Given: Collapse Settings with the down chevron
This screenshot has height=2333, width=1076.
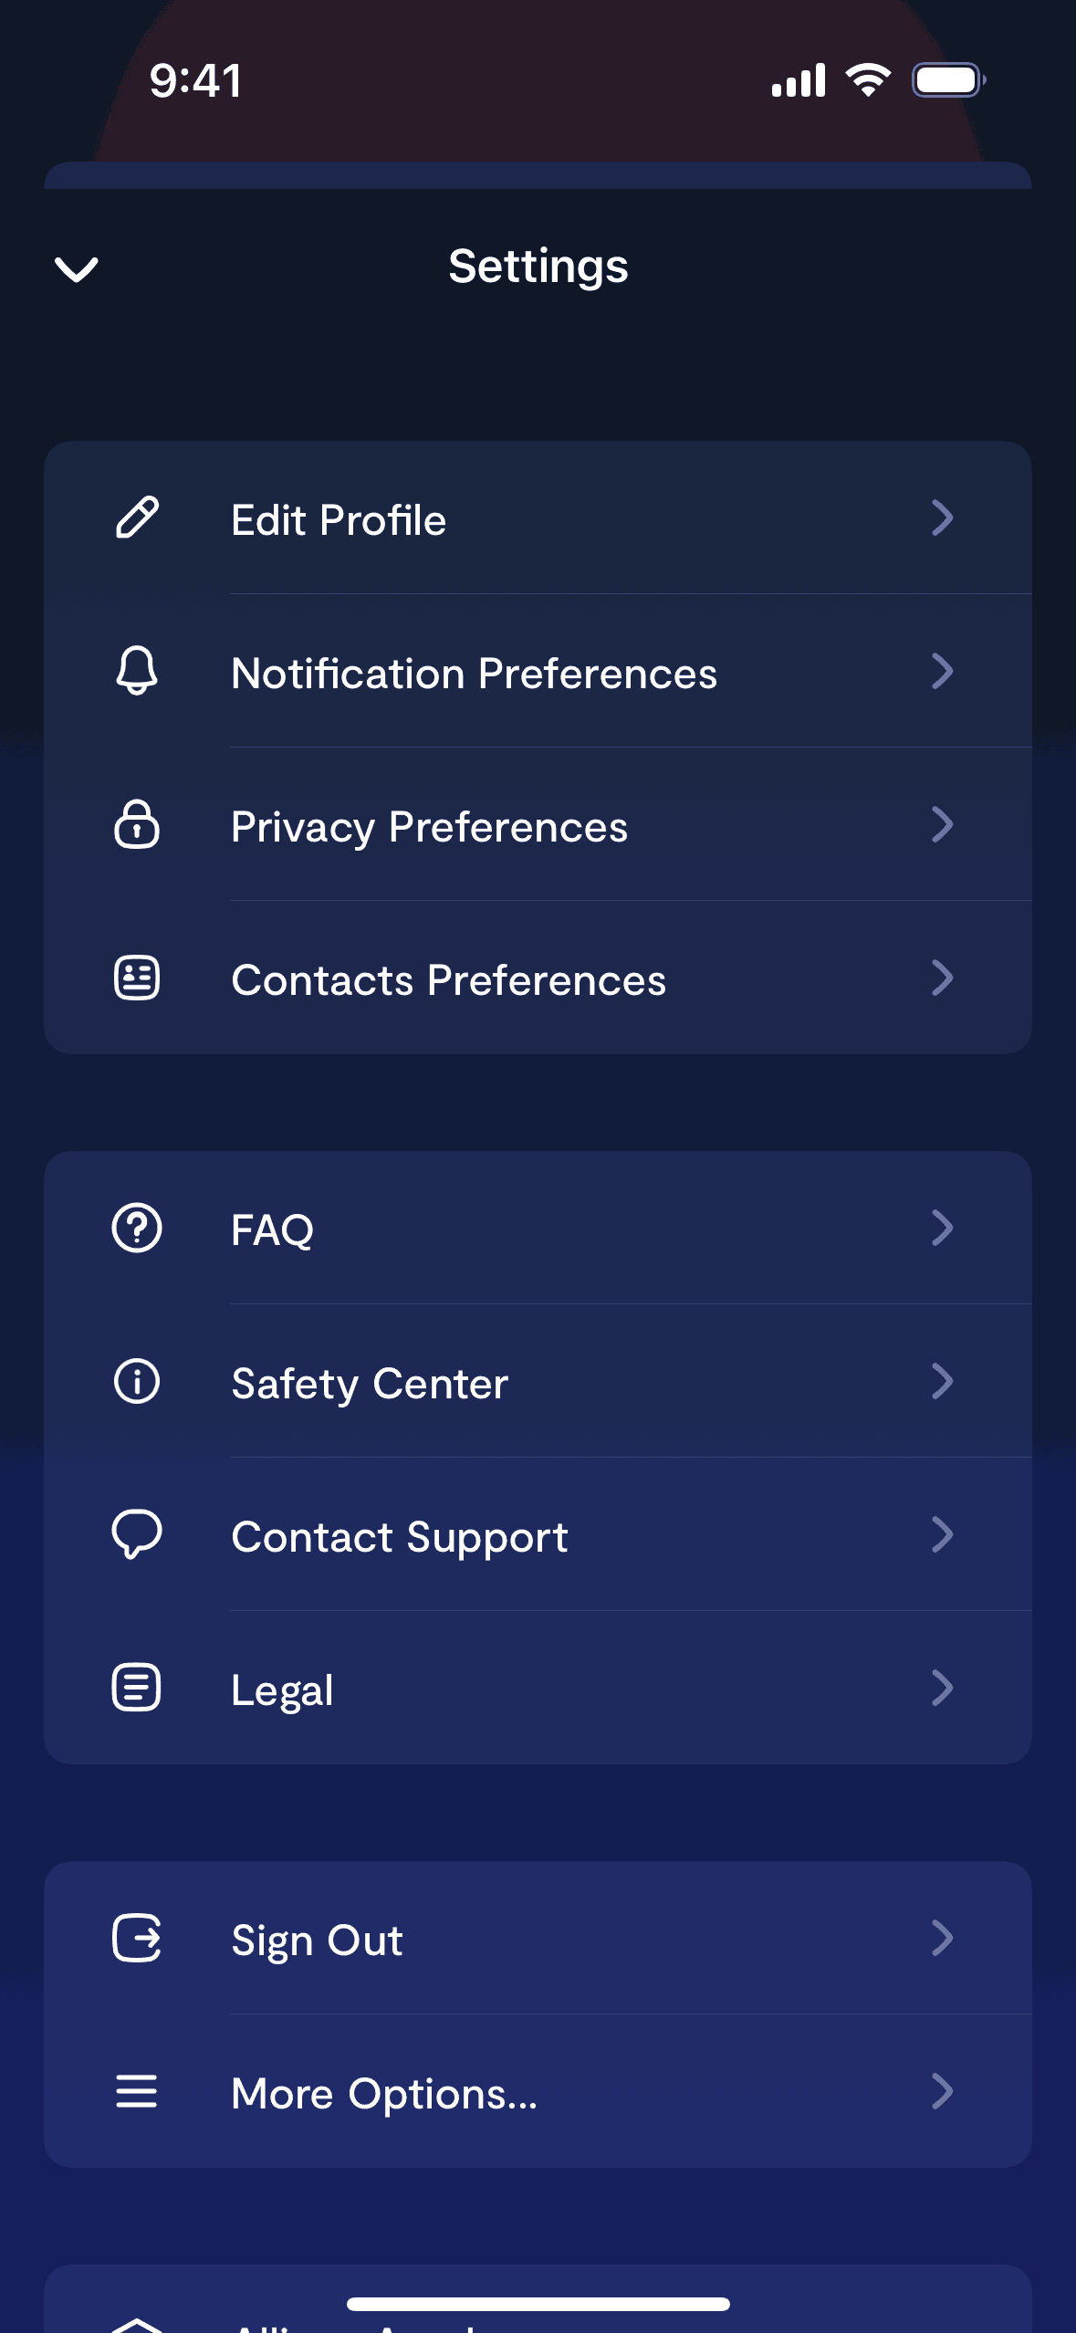Looking at the screenshot, I should [77, 269].
